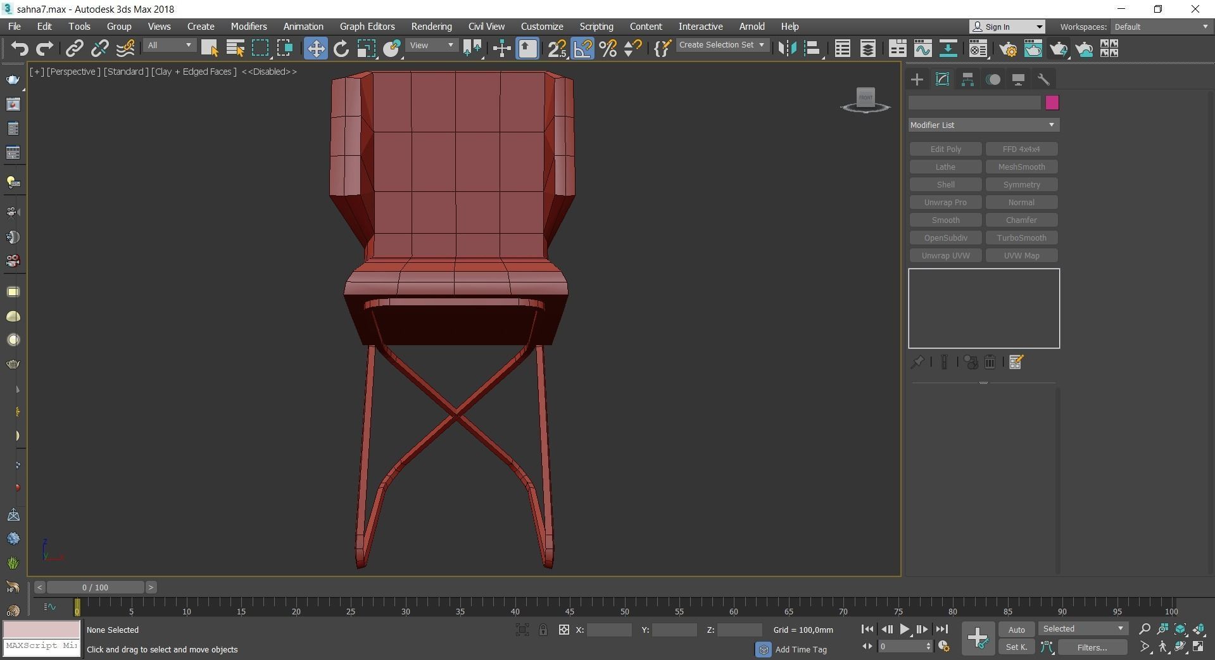Open Select by Name list
This screenshot has width=1215, height=660.
point(235,49)
